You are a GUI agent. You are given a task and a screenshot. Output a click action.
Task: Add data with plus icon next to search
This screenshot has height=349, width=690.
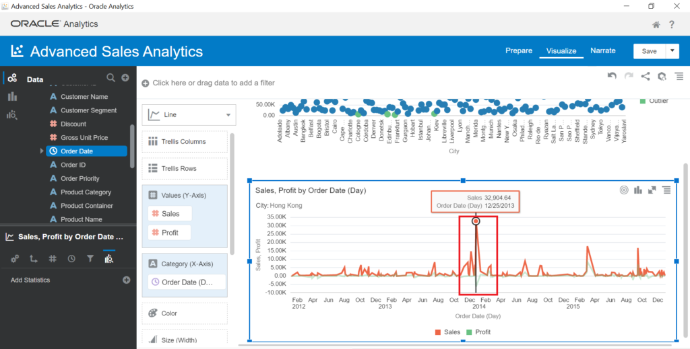(x=125, y=78)
